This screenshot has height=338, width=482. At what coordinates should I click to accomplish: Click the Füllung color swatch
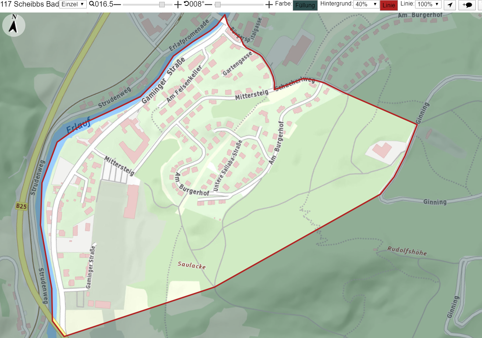pos(305,5)
